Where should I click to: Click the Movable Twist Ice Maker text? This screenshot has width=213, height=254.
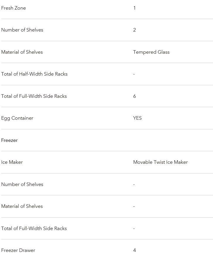pyautogui.click(x=161, y=162)
